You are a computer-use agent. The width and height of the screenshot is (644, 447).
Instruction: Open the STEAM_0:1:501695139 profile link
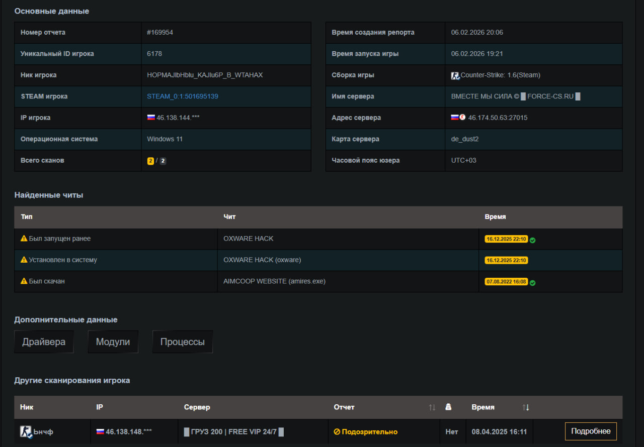[182, 96]
